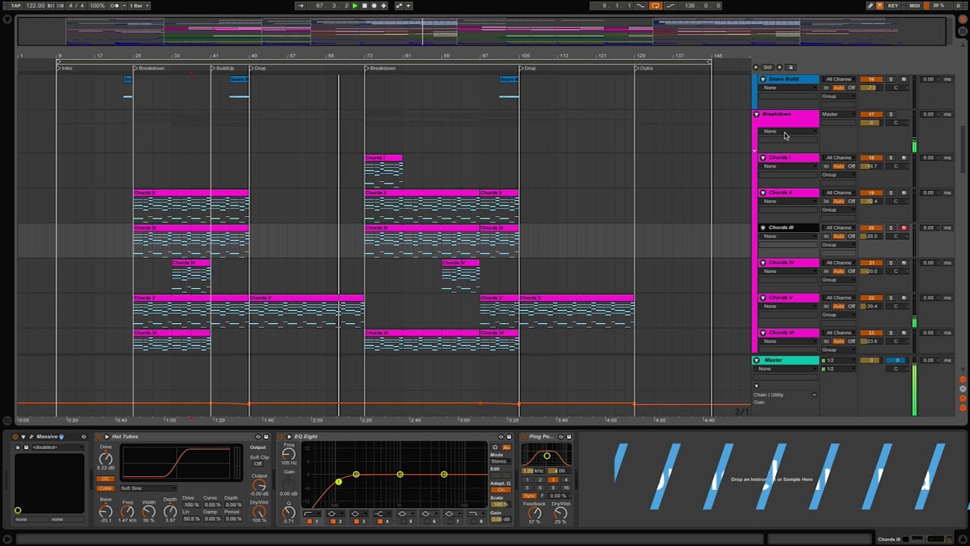
Task: Click the KEY map mode switch
Action: click(x=893, y=5)
